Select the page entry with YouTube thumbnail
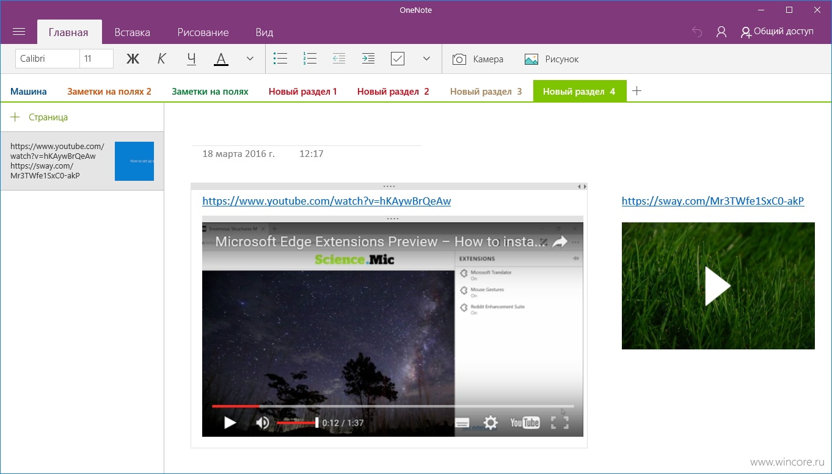The image size is (832, 474). click(x=82, y=161)
